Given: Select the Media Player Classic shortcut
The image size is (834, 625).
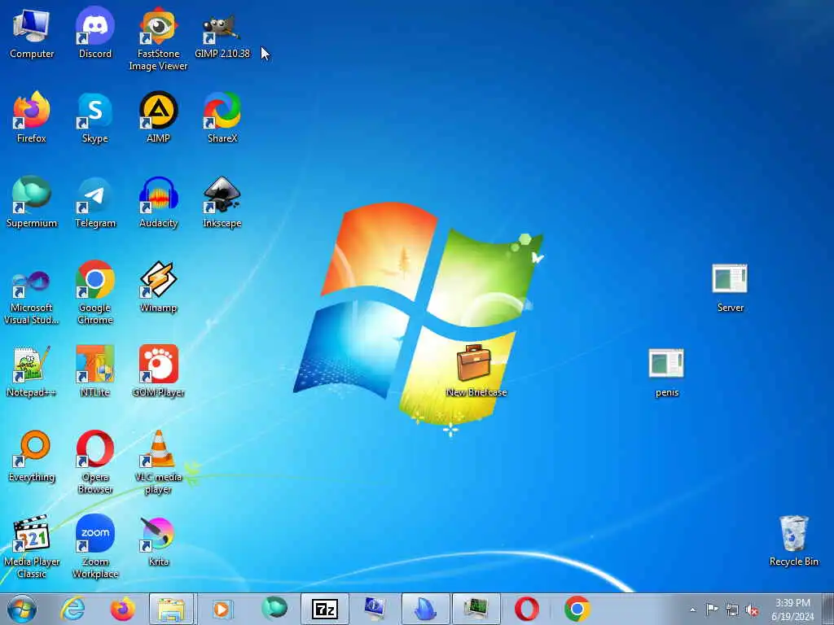Looking at the screenshot, I should pyautogui.click(x=32, y=547).
